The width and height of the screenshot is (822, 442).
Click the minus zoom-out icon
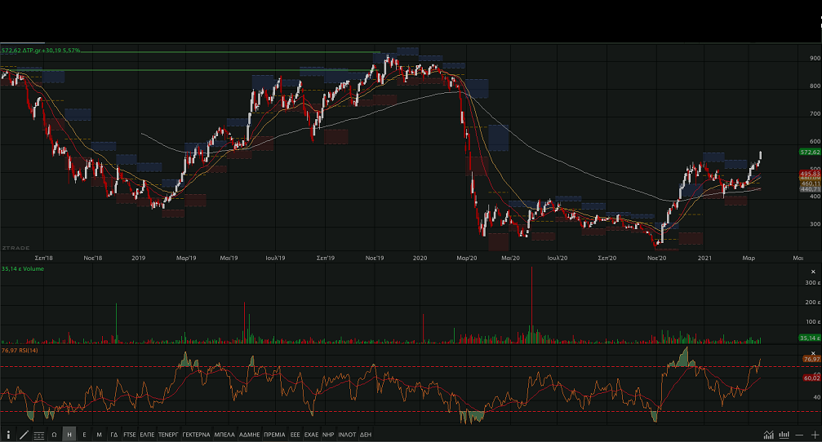(x=799, y=435)
